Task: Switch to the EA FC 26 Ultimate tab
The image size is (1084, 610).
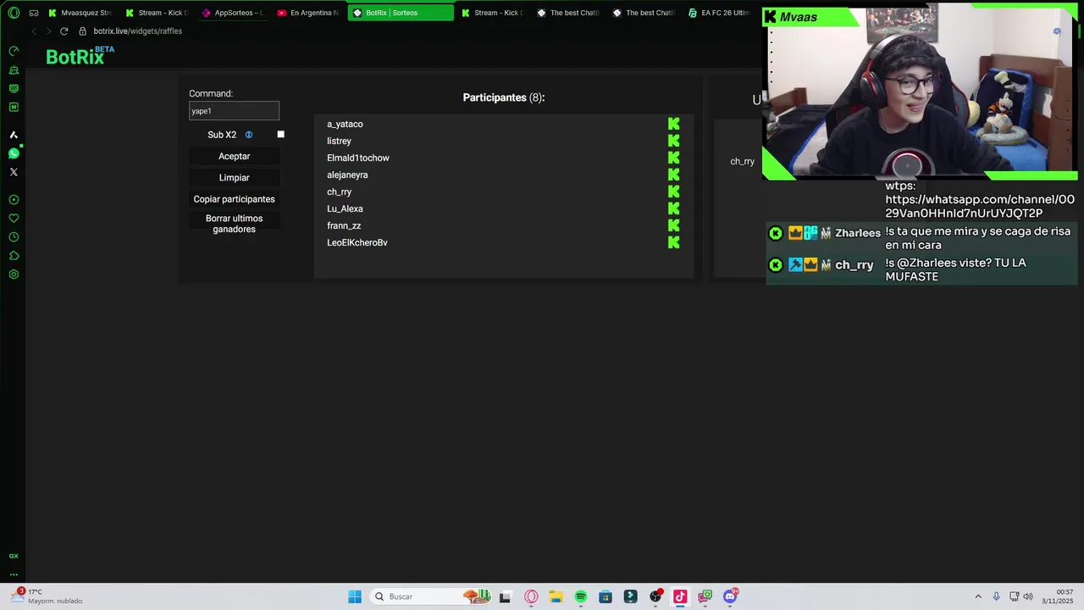Action: coord(719,13)
